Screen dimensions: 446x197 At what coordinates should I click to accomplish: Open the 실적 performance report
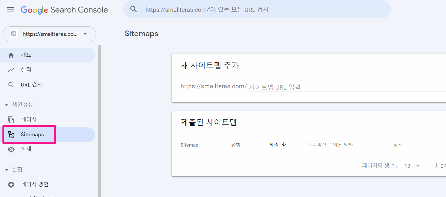(x=48, y=70)
